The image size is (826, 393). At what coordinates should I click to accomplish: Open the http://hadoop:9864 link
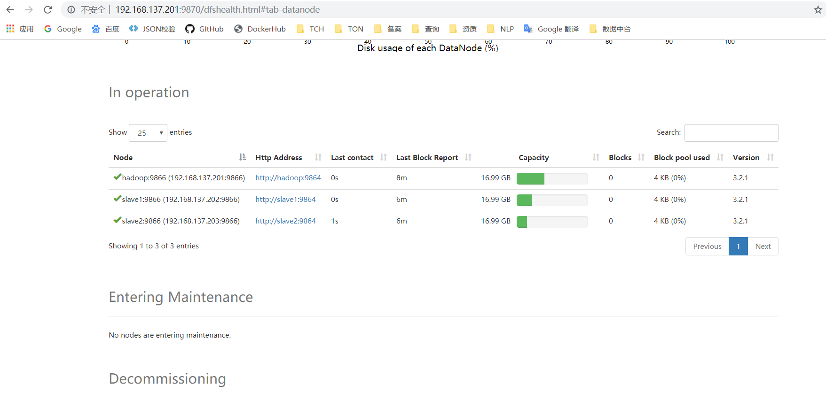[x=288, y=178]
